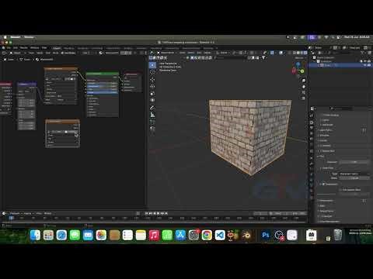Select the Move tool in viewport toolbar
Viewport: 373px width, 279px height.
click(x=152, y=79)
